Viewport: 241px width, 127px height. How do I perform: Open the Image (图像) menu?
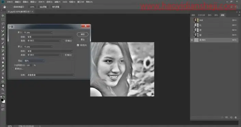click(x=25, y=2)
